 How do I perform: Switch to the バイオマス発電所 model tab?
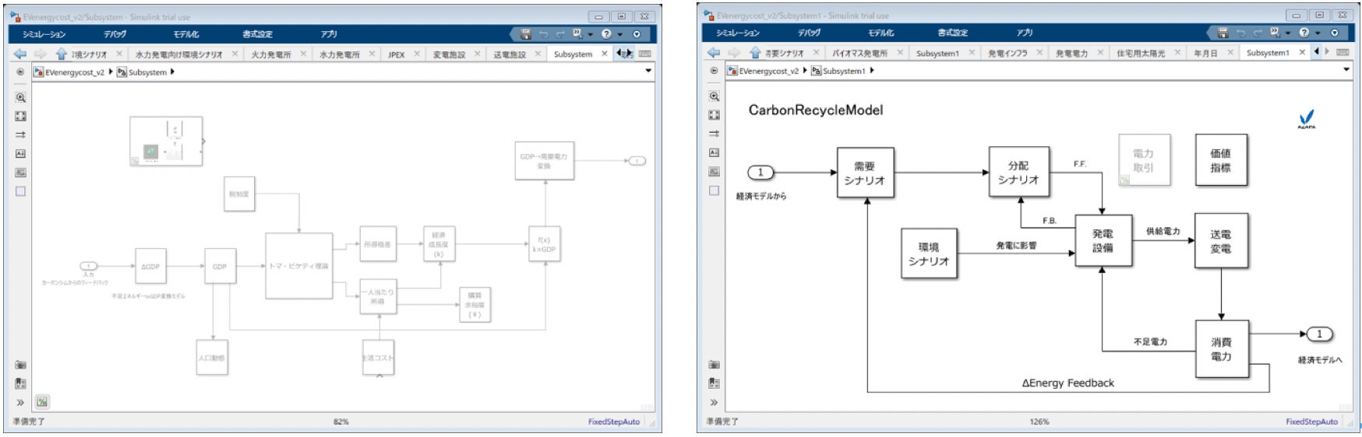tap(859, 53)
